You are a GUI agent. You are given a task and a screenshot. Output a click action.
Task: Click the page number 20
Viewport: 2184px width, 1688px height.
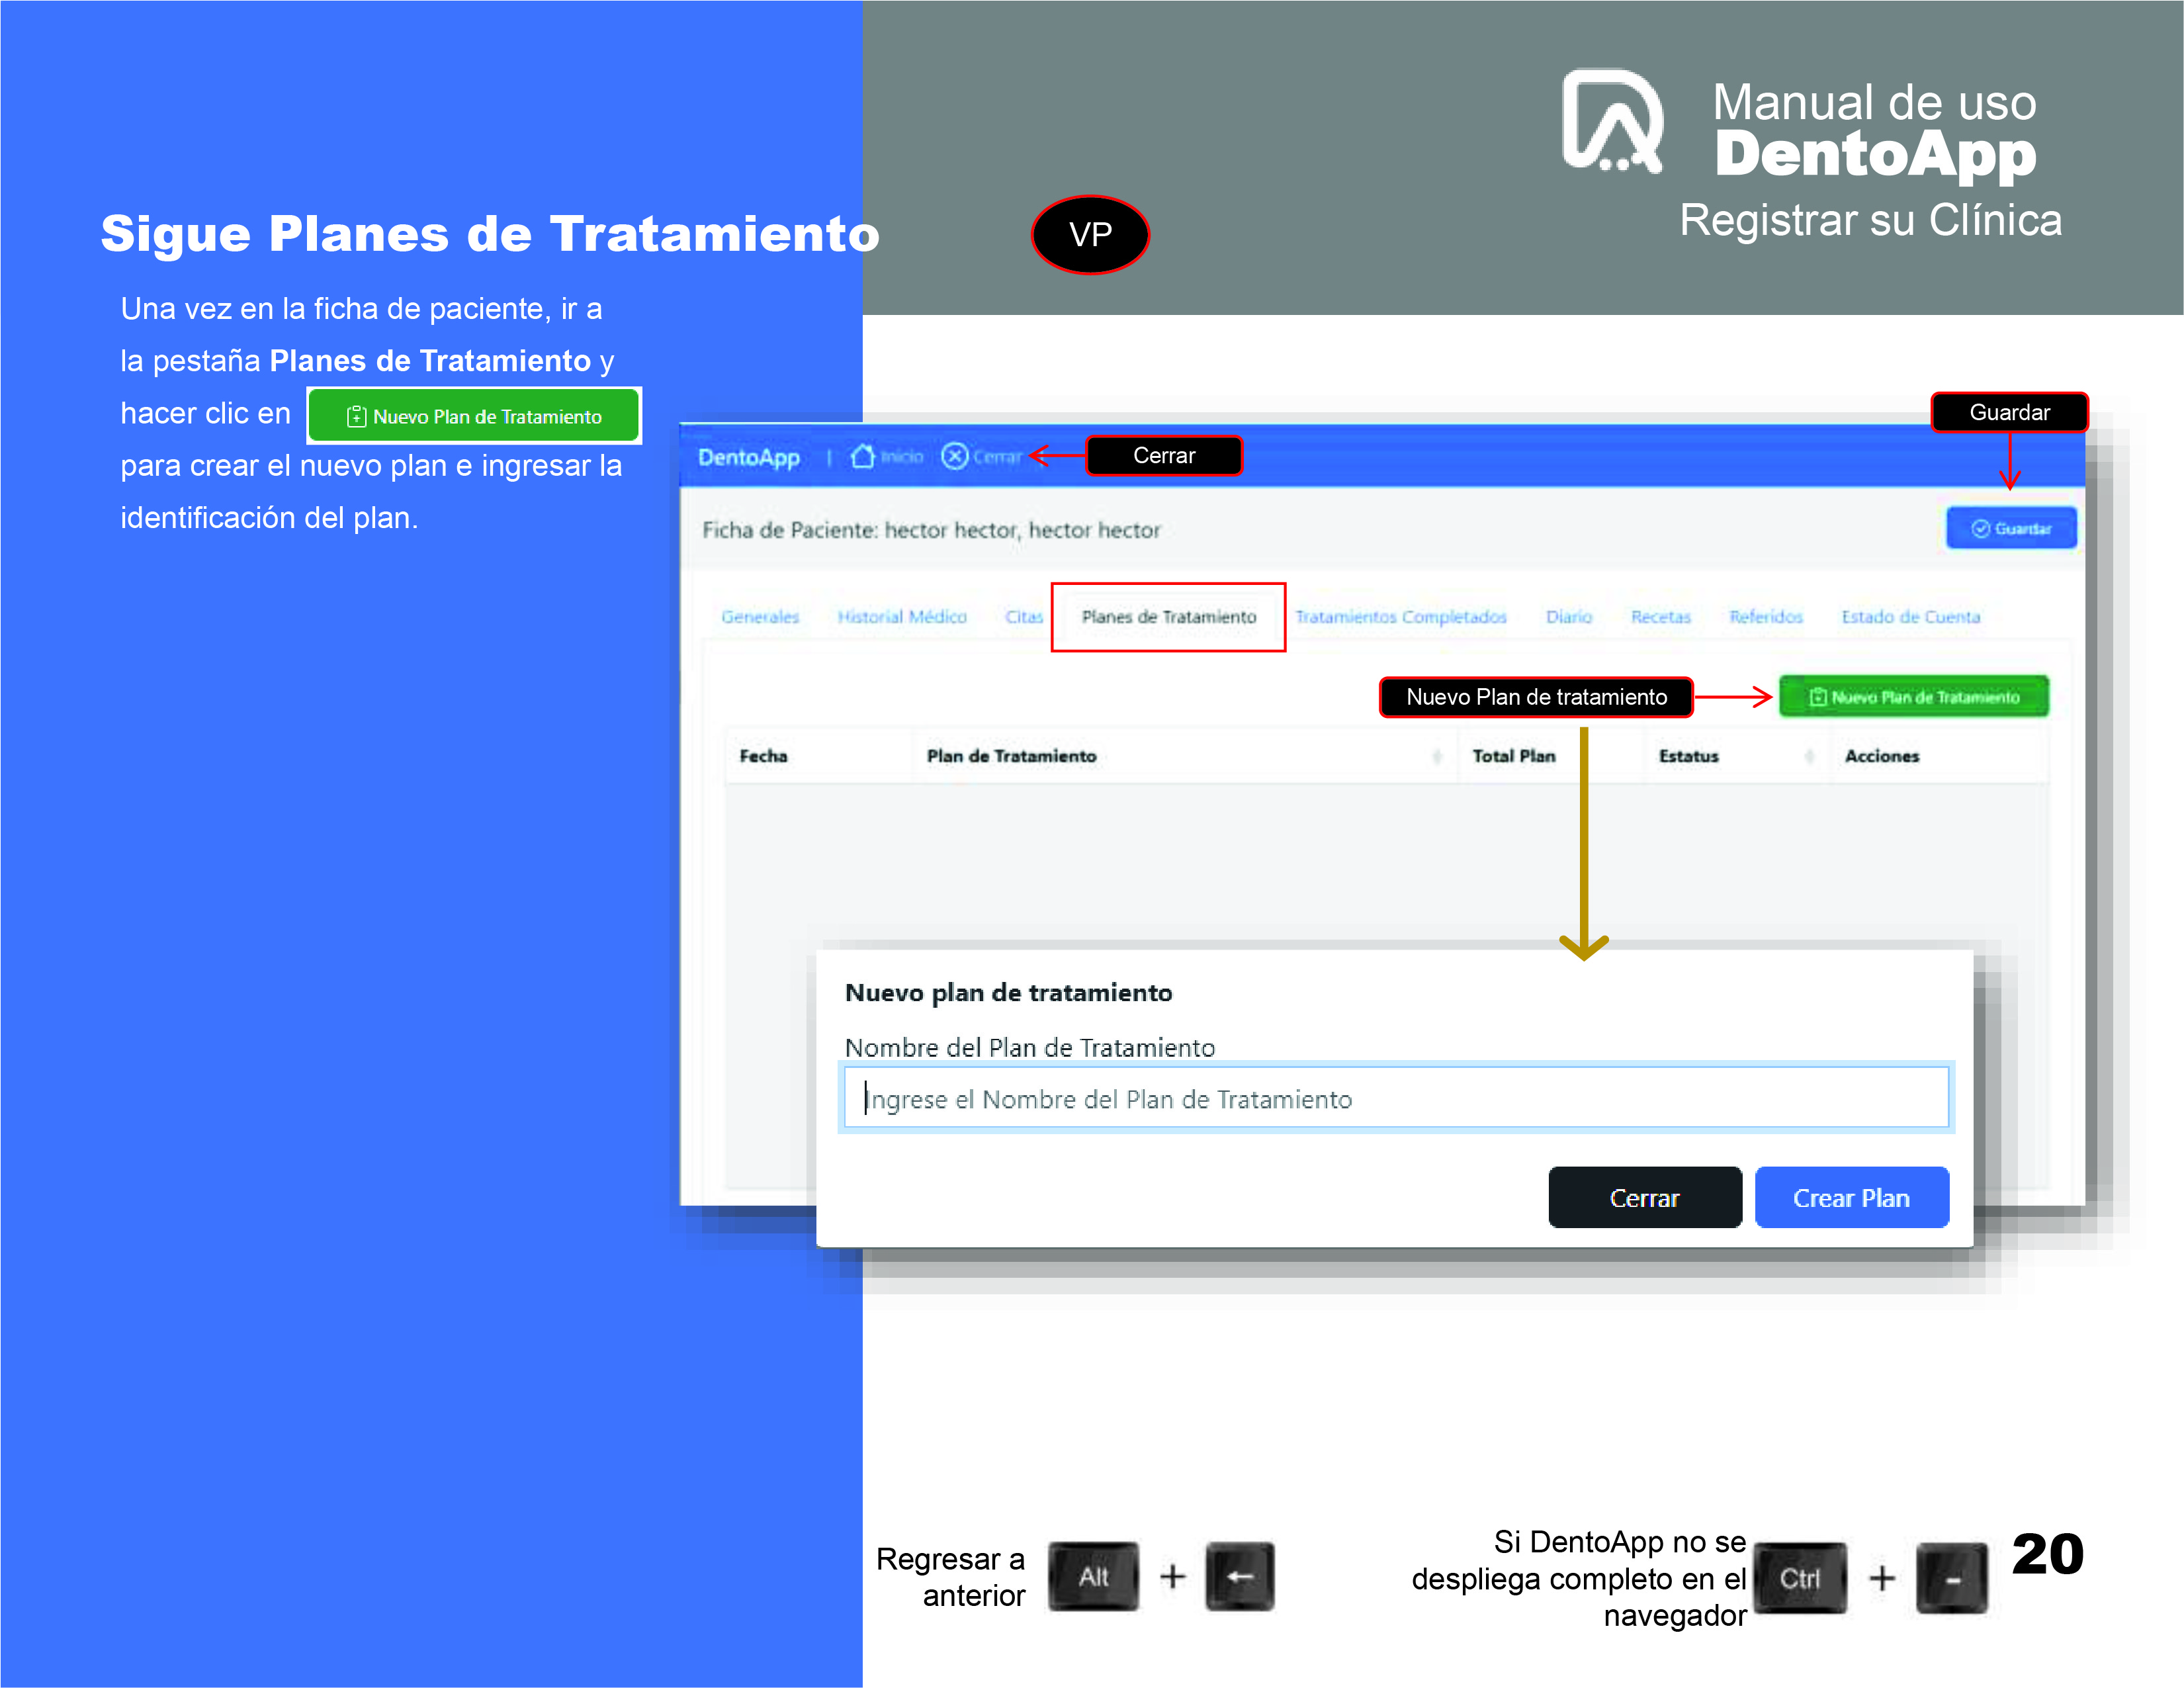coord(2048,1554)
